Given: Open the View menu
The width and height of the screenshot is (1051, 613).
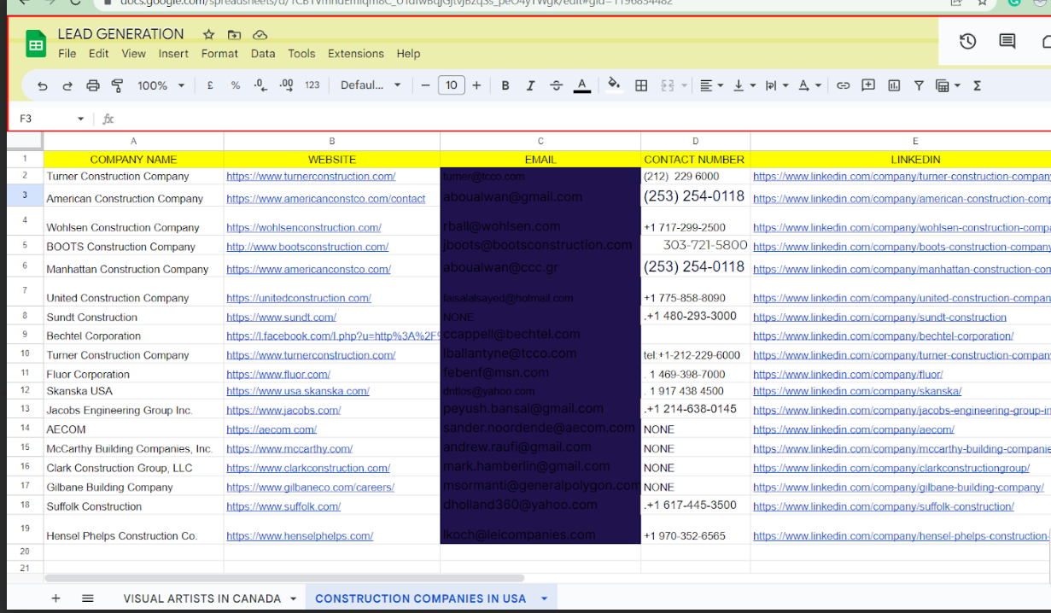Looking at the screenshot, I should (133, 54).
